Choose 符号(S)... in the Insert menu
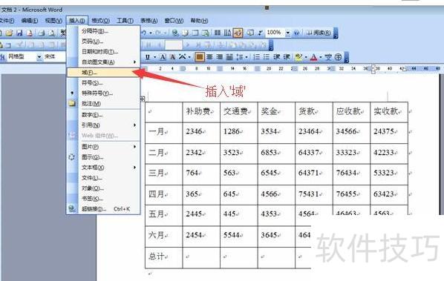 click(104, 83)
